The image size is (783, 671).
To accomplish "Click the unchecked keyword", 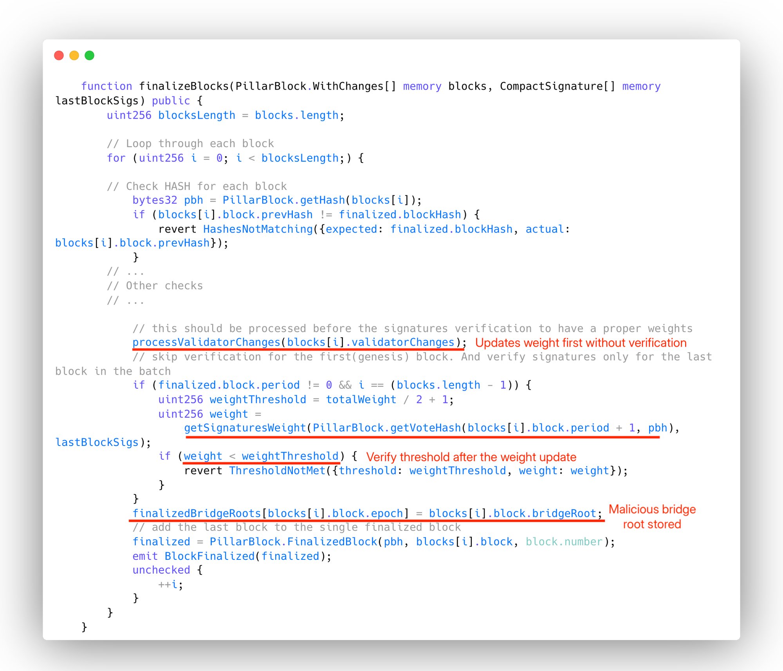I will click(161, 570).
